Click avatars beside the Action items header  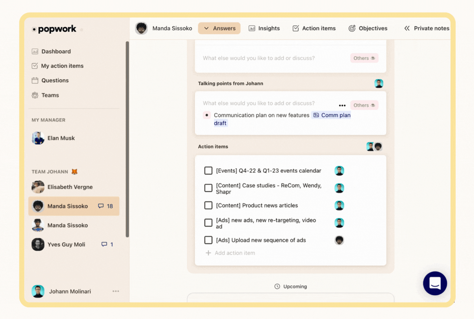(x=374, y=147)
